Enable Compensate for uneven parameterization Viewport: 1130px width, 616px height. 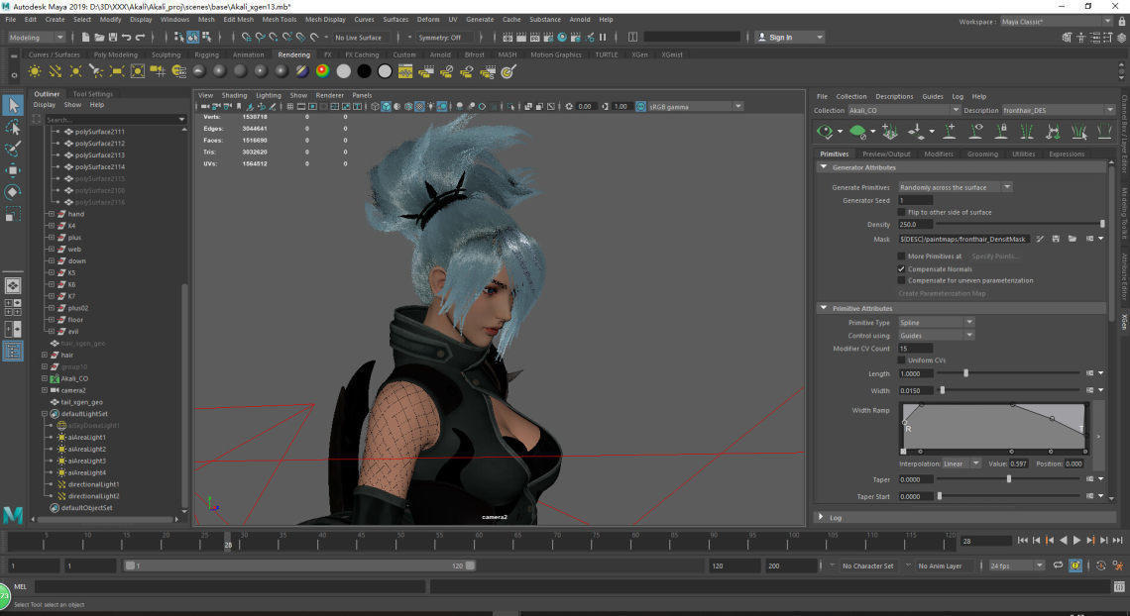tap(901, 280)
